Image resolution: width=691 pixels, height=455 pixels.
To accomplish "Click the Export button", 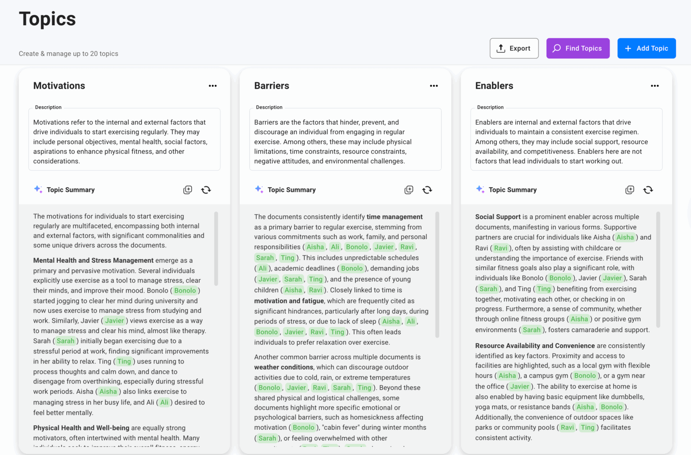I will pyautogui.click(x=514, y=48).
